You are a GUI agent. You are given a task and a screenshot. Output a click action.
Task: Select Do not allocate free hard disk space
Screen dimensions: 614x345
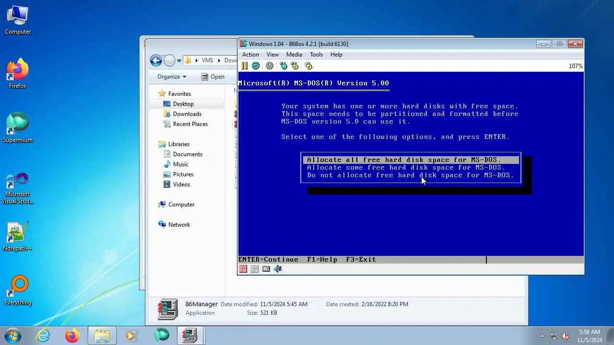pyautogui.click(x=411, y=175)
